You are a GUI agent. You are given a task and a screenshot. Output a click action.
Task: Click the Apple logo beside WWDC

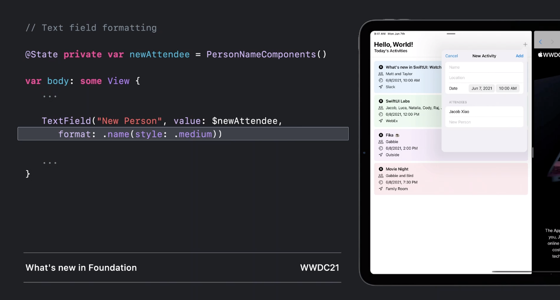(540, 54)
